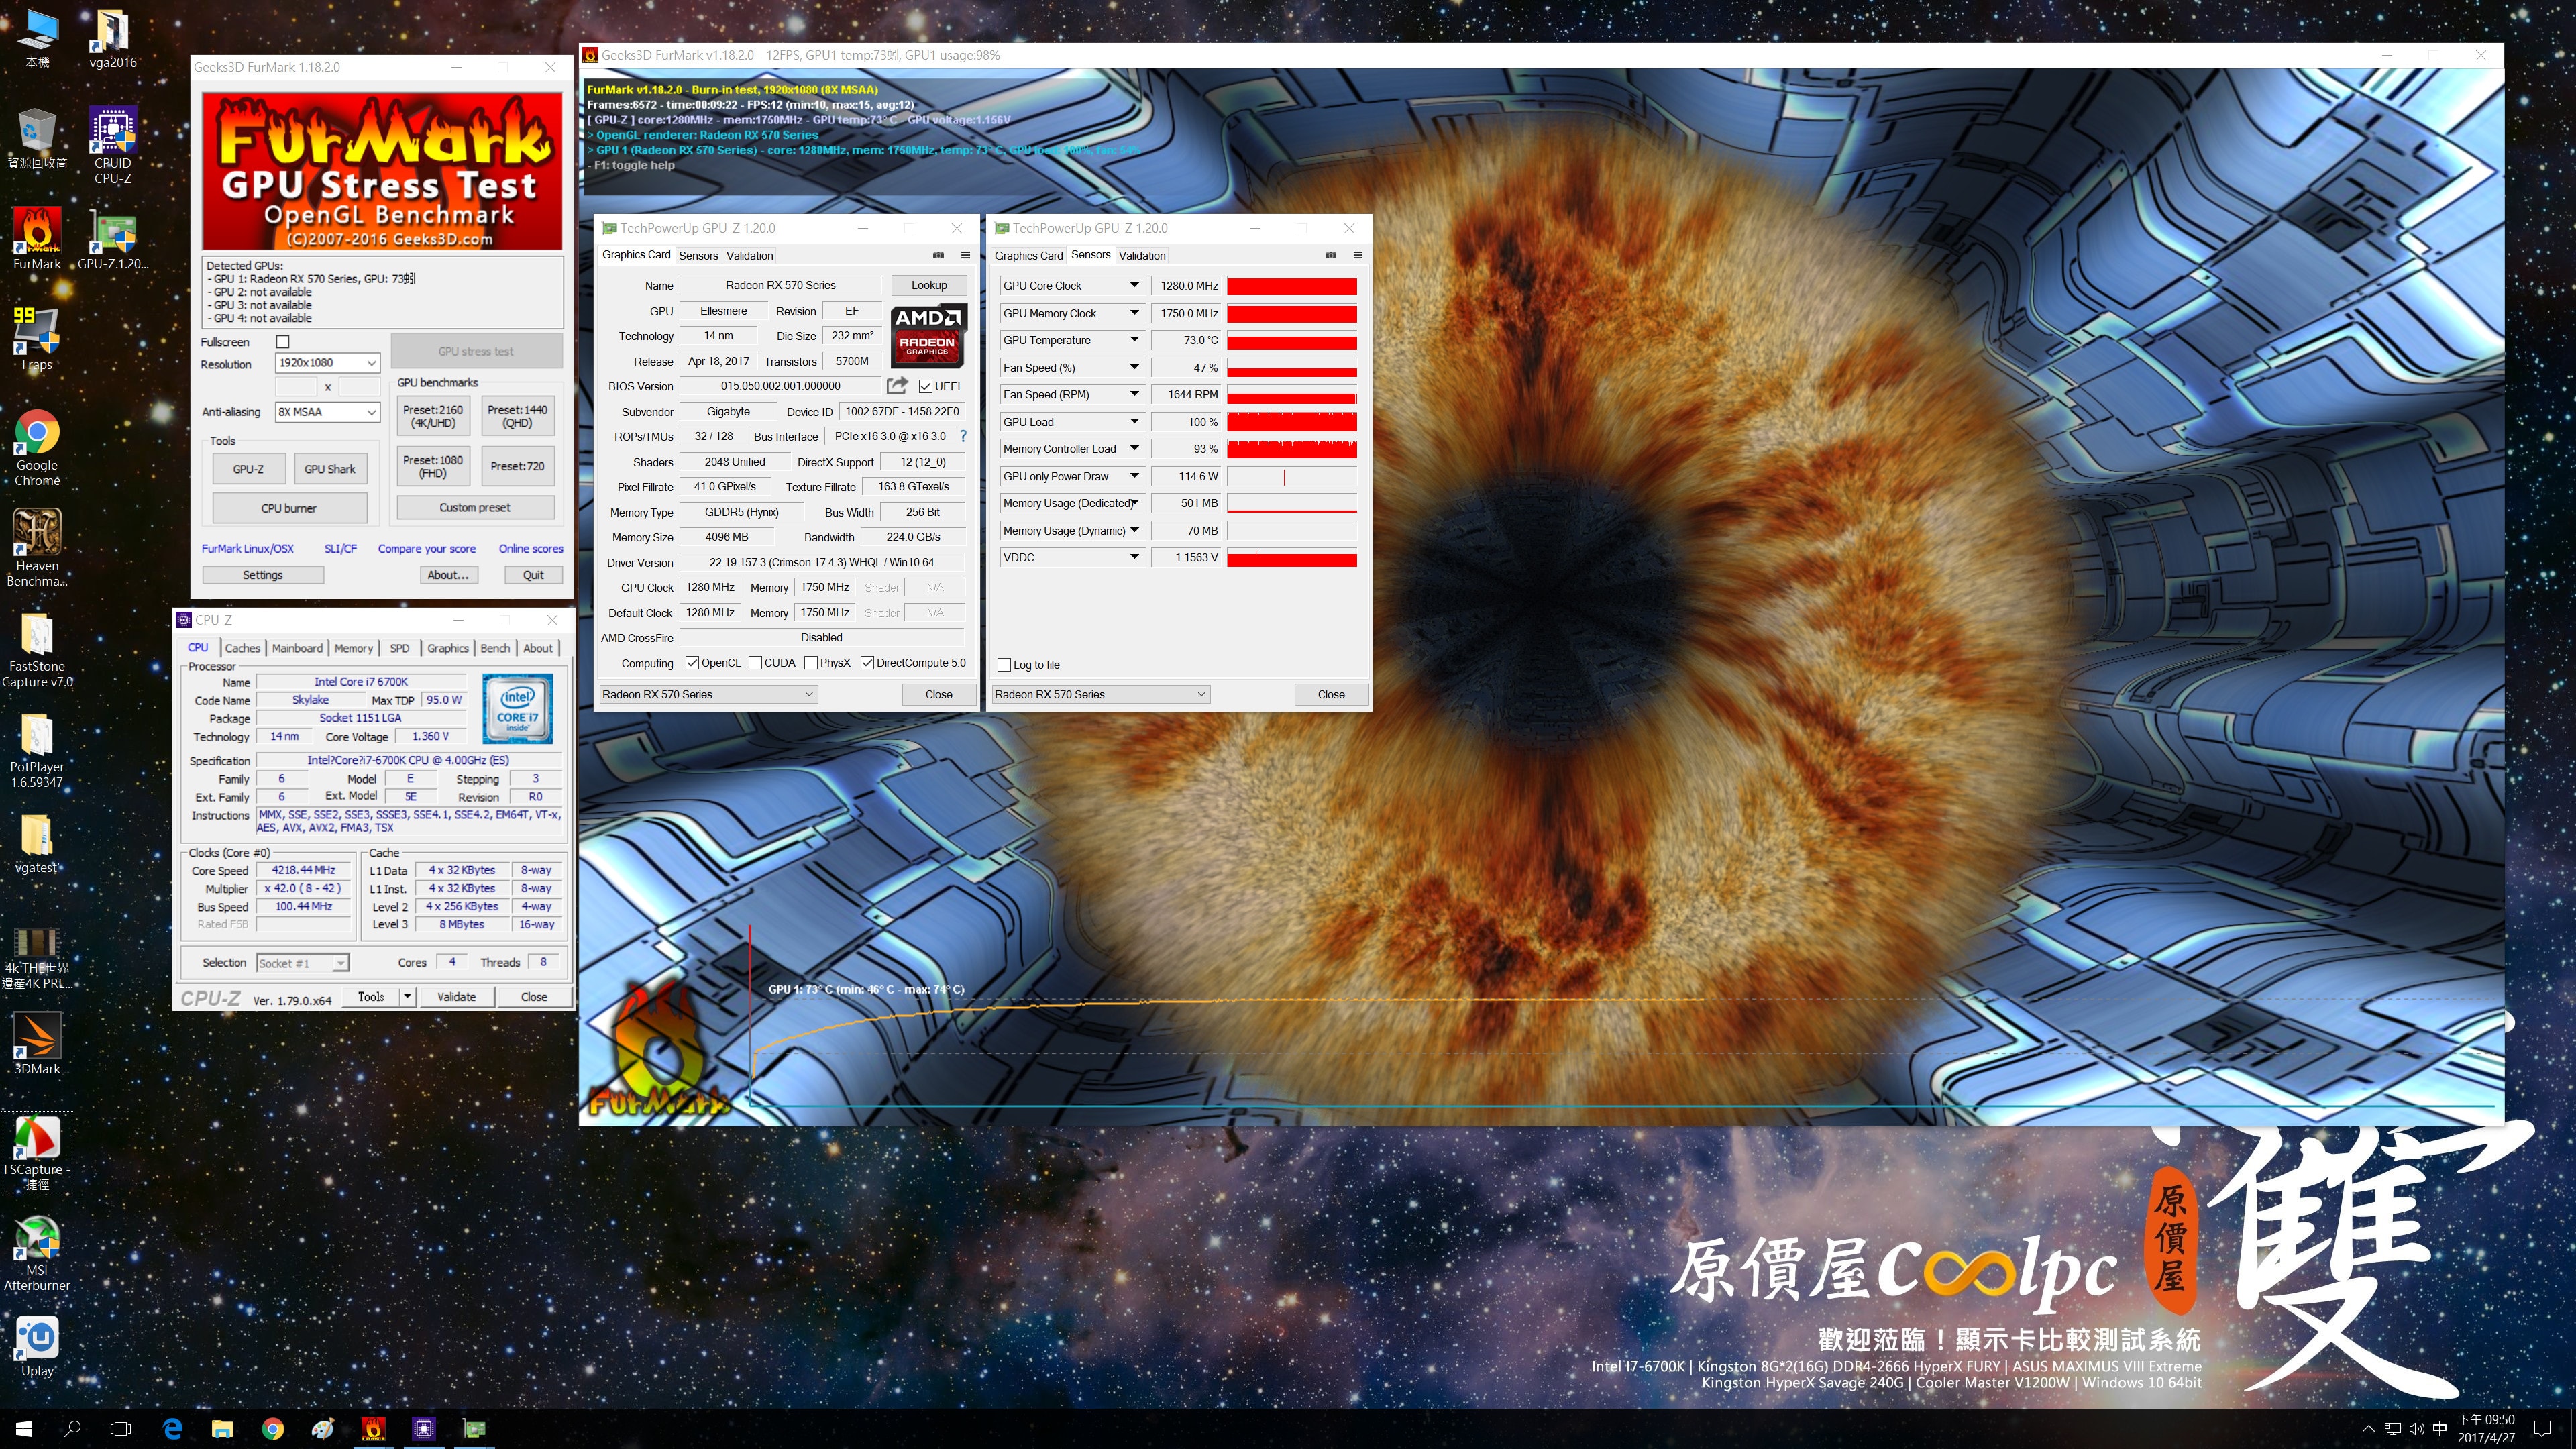This screenshot has width=2576, height=1449.
Task: Expand GPU Load sensor dropdown
Action: (1134, 421)
